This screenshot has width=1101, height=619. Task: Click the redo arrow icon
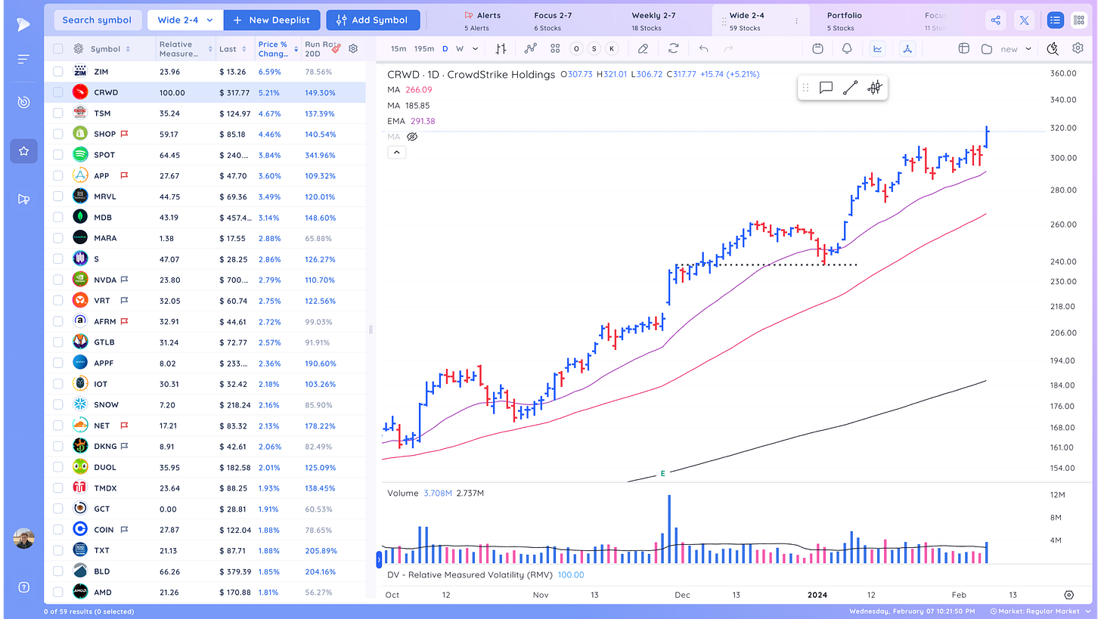(729, 48)
